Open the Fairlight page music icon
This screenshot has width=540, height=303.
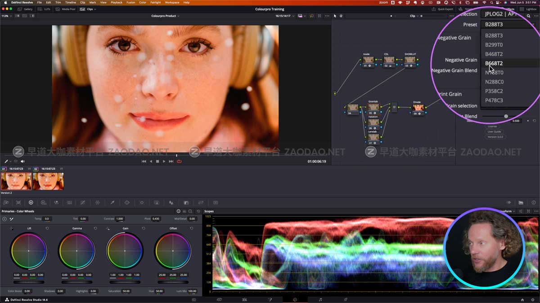point(320,299)
